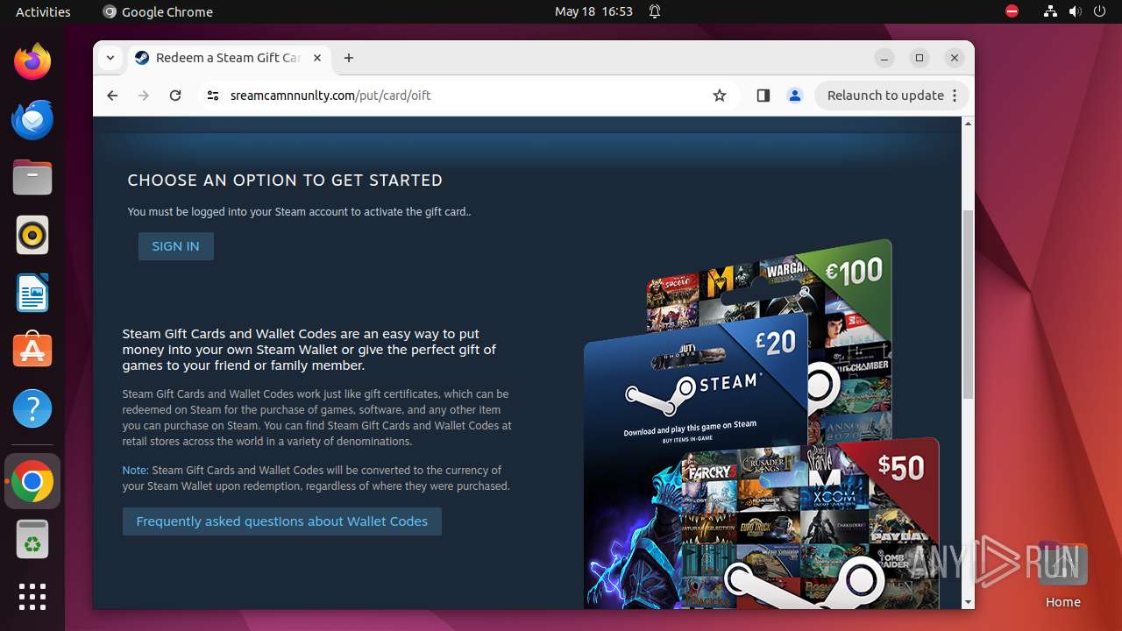Open Ubuntu Software store icon
Viewport: 1122px width, 631px height.
(x=32, y=351)
